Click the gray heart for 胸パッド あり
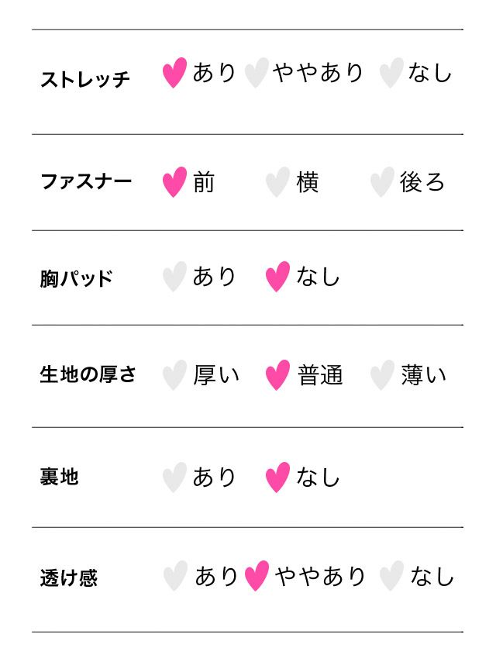 174,277
